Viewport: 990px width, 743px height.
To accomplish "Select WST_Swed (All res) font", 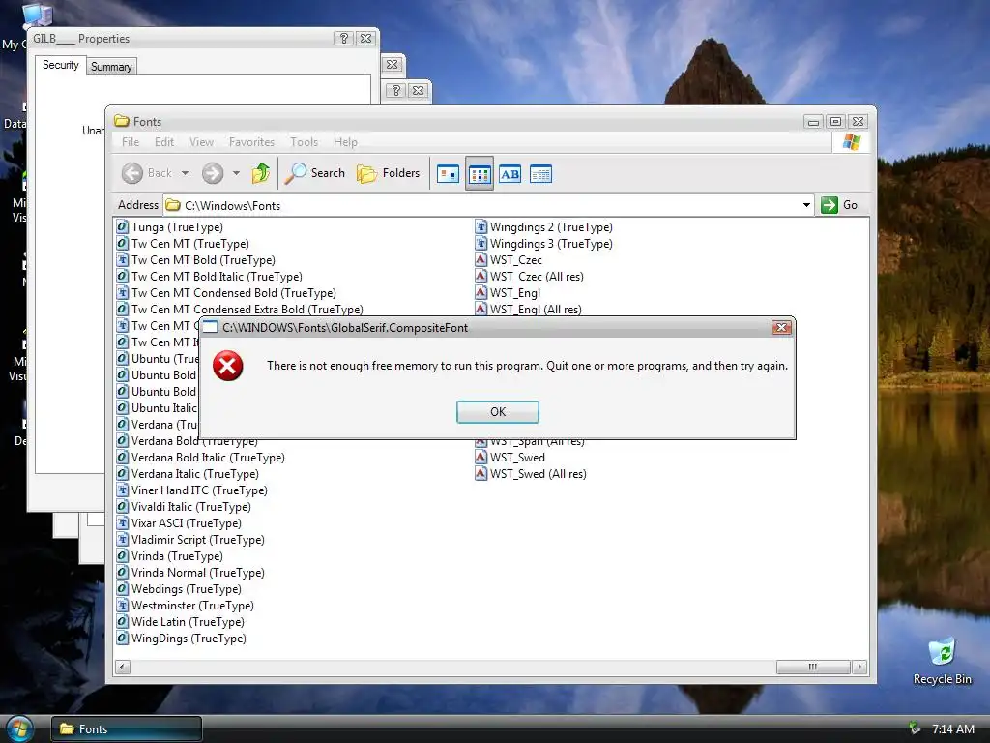I will click(531, 474).
